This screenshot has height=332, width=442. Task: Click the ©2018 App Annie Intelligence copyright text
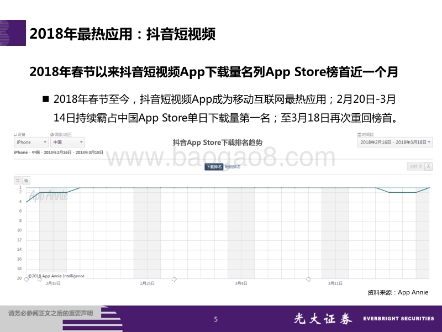tap(56, 276)
